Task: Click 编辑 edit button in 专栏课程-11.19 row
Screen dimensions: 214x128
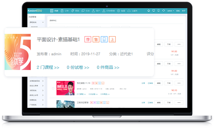Action: [x=159, y=83]
